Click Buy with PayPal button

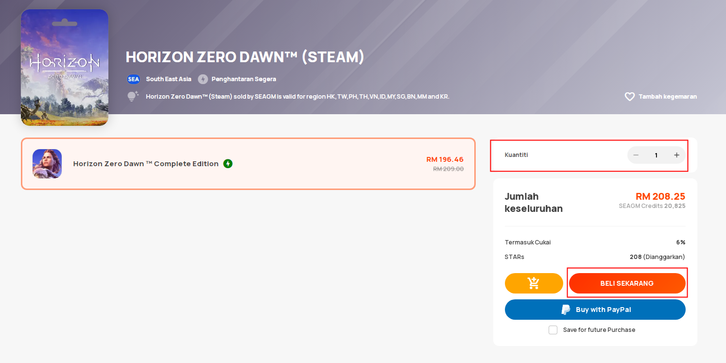[595, 310]
